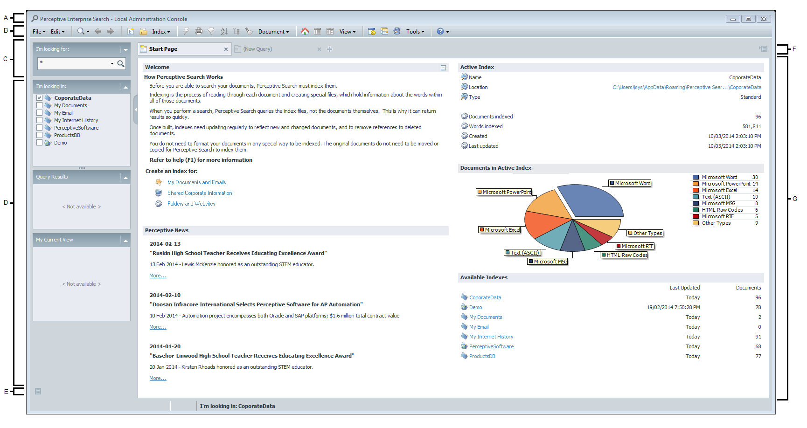This screenshot has height=428, width=807.
Task: Check the My Documents index checkbox
Action: click(40, 105)
